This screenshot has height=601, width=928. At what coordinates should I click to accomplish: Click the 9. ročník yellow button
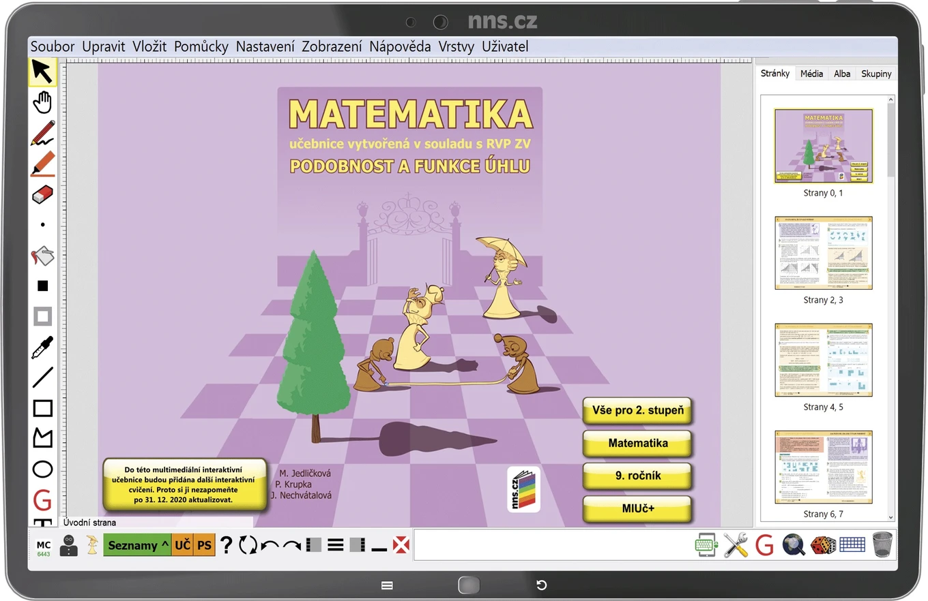point(637,476)
